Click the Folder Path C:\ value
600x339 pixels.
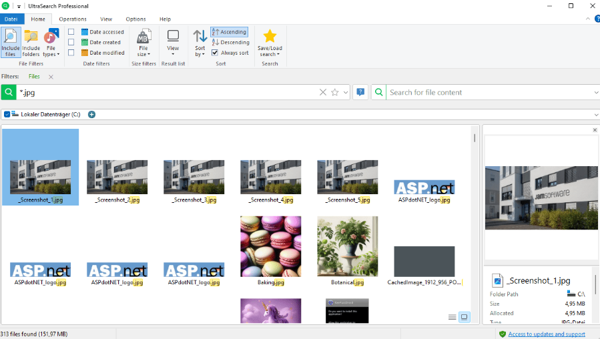pyautogui.click(x=576, y=294)
